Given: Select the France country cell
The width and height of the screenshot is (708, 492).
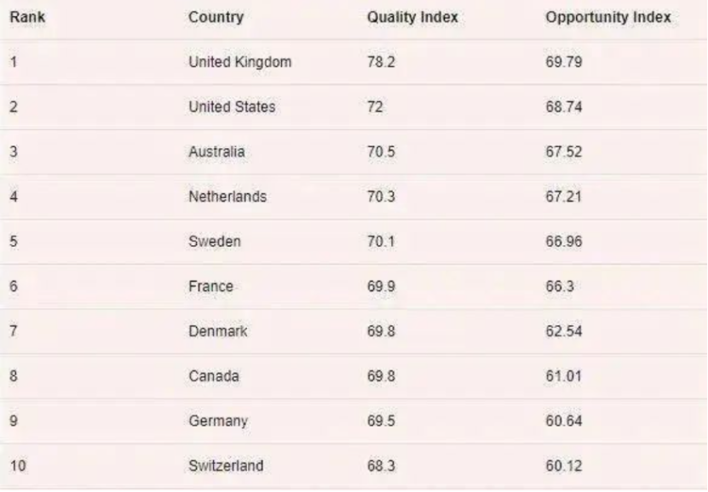Looking at the screenshot, I should pyautogui.click(x=210, y=286).
